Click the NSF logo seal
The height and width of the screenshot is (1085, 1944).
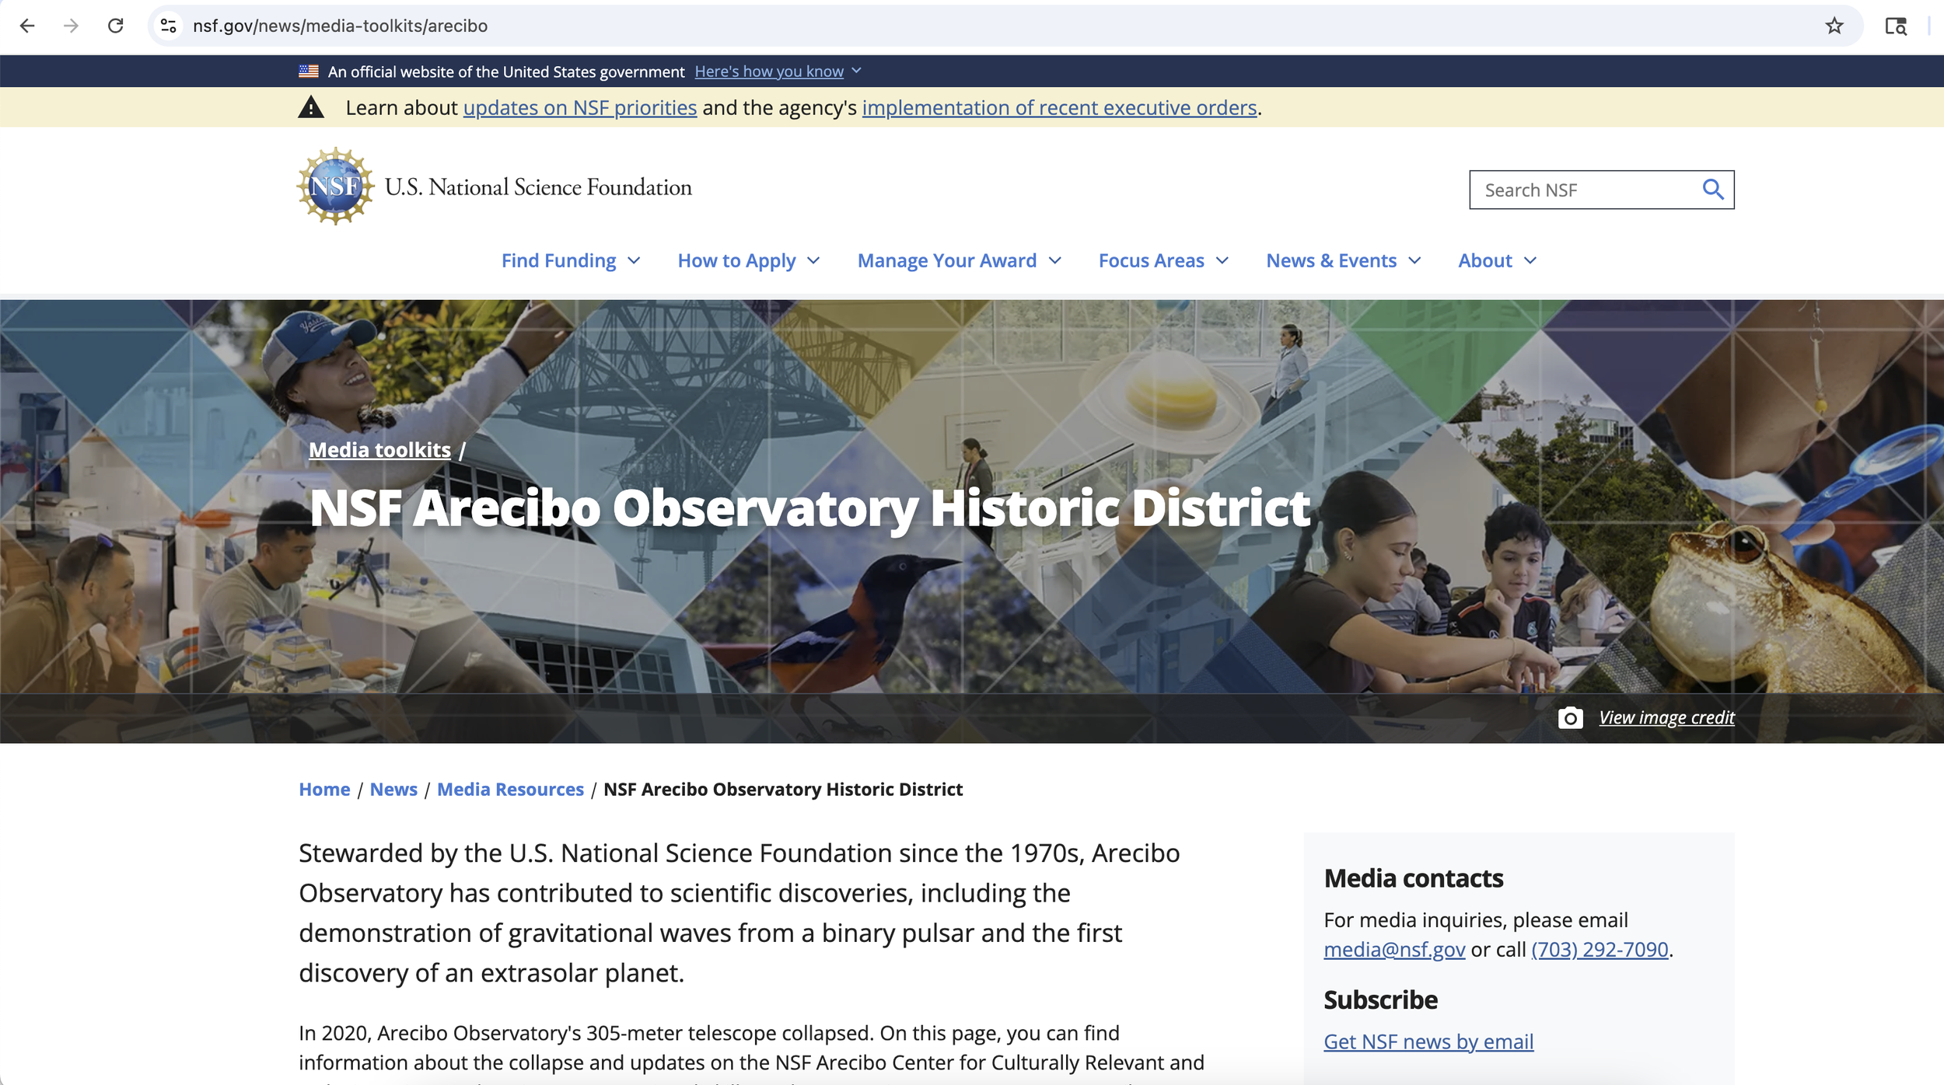click(x=335, y=187)
